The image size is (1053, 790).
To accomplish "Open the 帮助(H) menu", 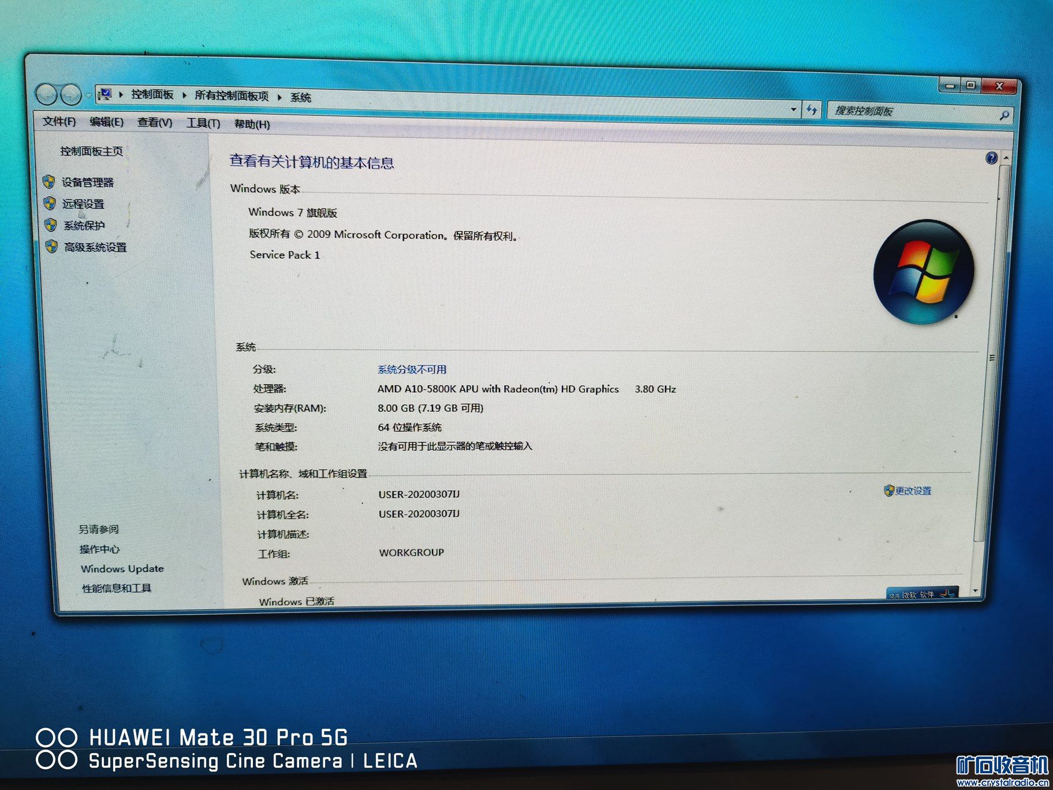I will point(252,124).
